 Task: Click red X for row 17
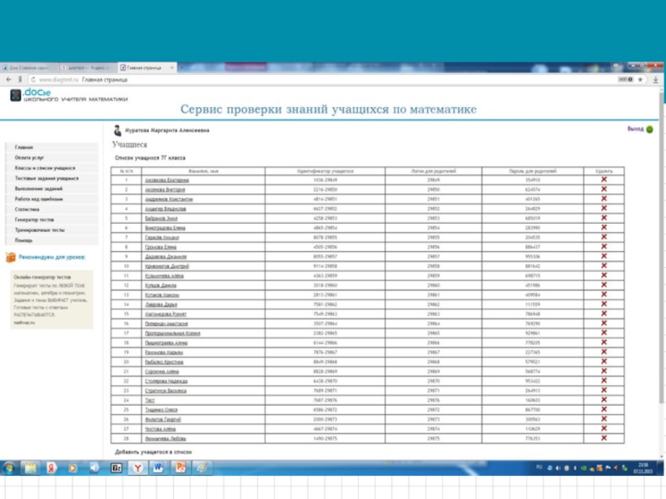(x=604, y=333)
